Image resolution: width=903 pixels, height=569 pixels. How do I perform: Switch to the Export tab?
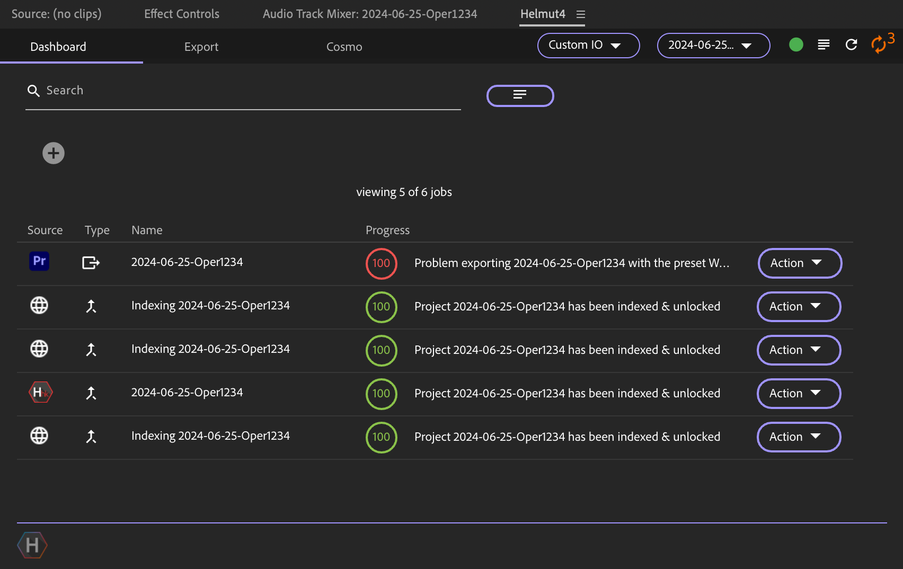(x=201, y=47)
